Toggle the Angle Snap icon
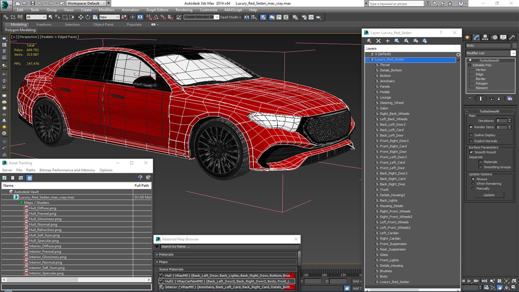 pos(156,17)
